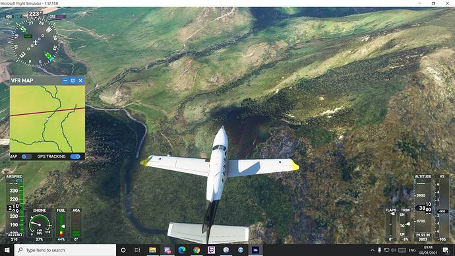Click the Type here to search box

pyautogui.click(x=65, y=250)
